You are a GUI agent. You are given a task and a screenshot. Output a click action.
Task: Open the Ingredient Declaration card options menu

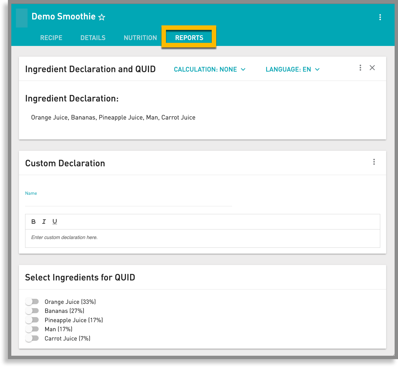click(360, 68)
